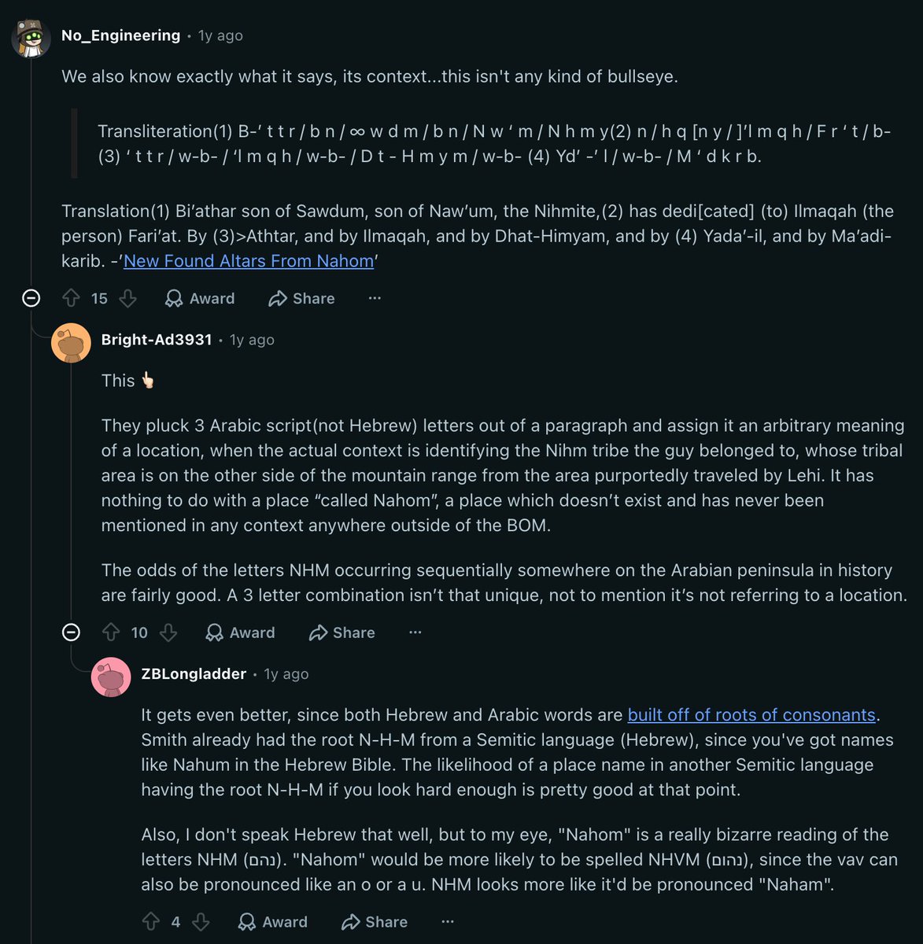The height and width of the screenshot is (944, 923).
Task: Open ZBLongladder username profile
Action: 194,674
